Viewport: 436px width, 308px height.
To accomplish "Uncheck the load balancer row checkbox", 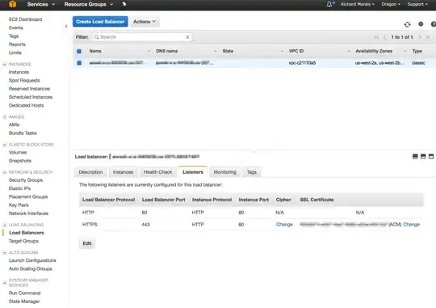I will point(79,63).
